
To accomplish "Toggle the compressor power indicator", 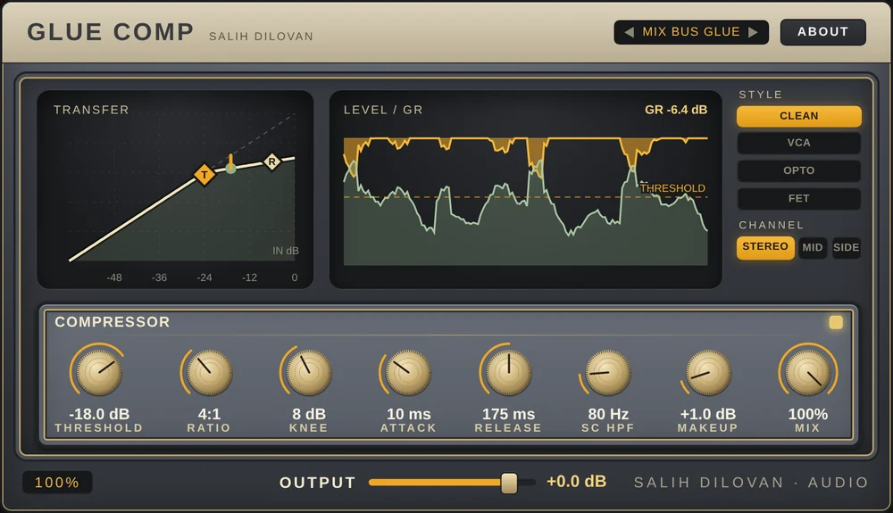I will (x=836, y=322).
